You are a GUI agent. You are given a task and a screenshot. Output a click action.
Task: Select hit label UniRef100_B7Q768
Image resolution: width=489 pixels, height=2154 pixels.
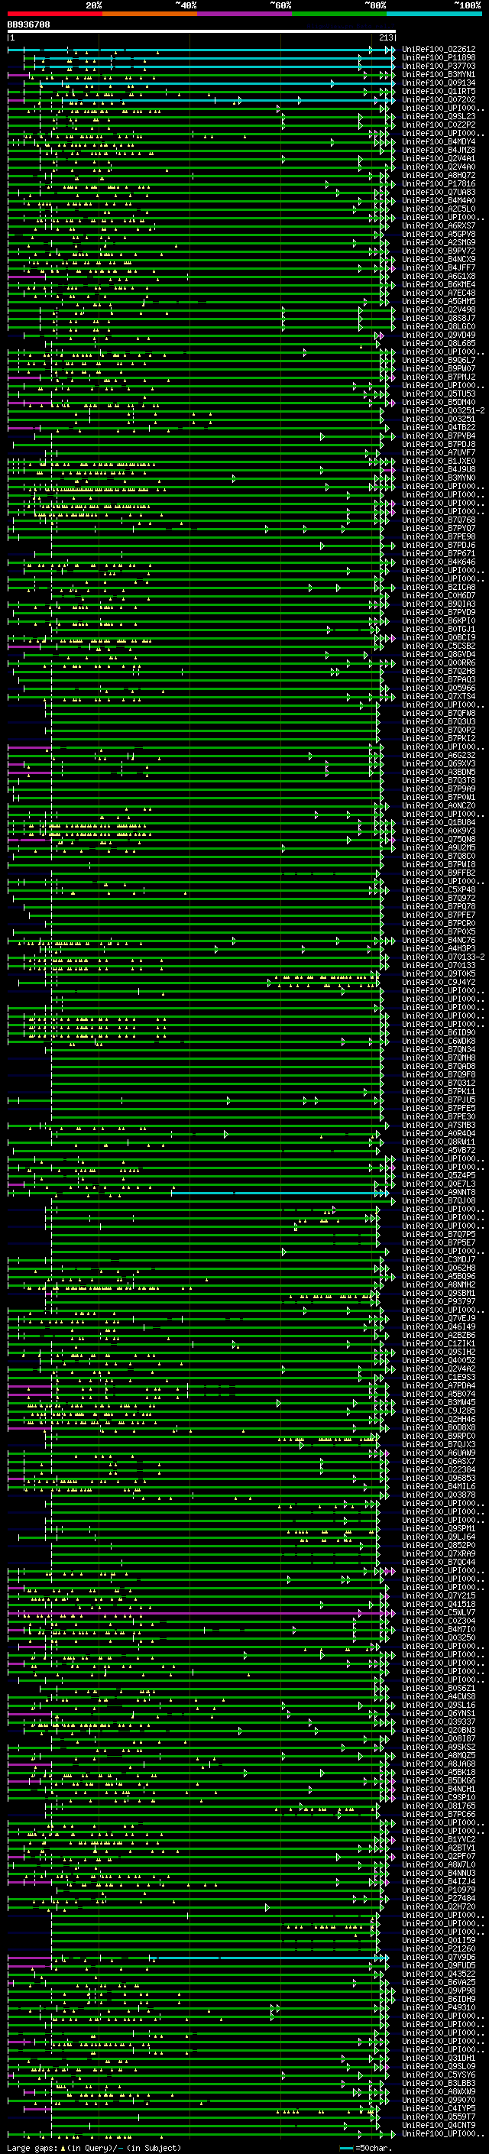coord(439,520)
